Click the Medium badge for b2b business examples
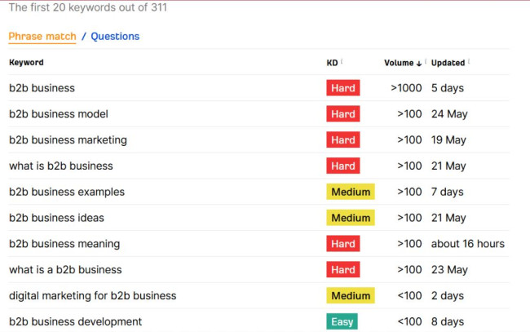This screenshot has width=530, height=332. click(x=351, y=193)
